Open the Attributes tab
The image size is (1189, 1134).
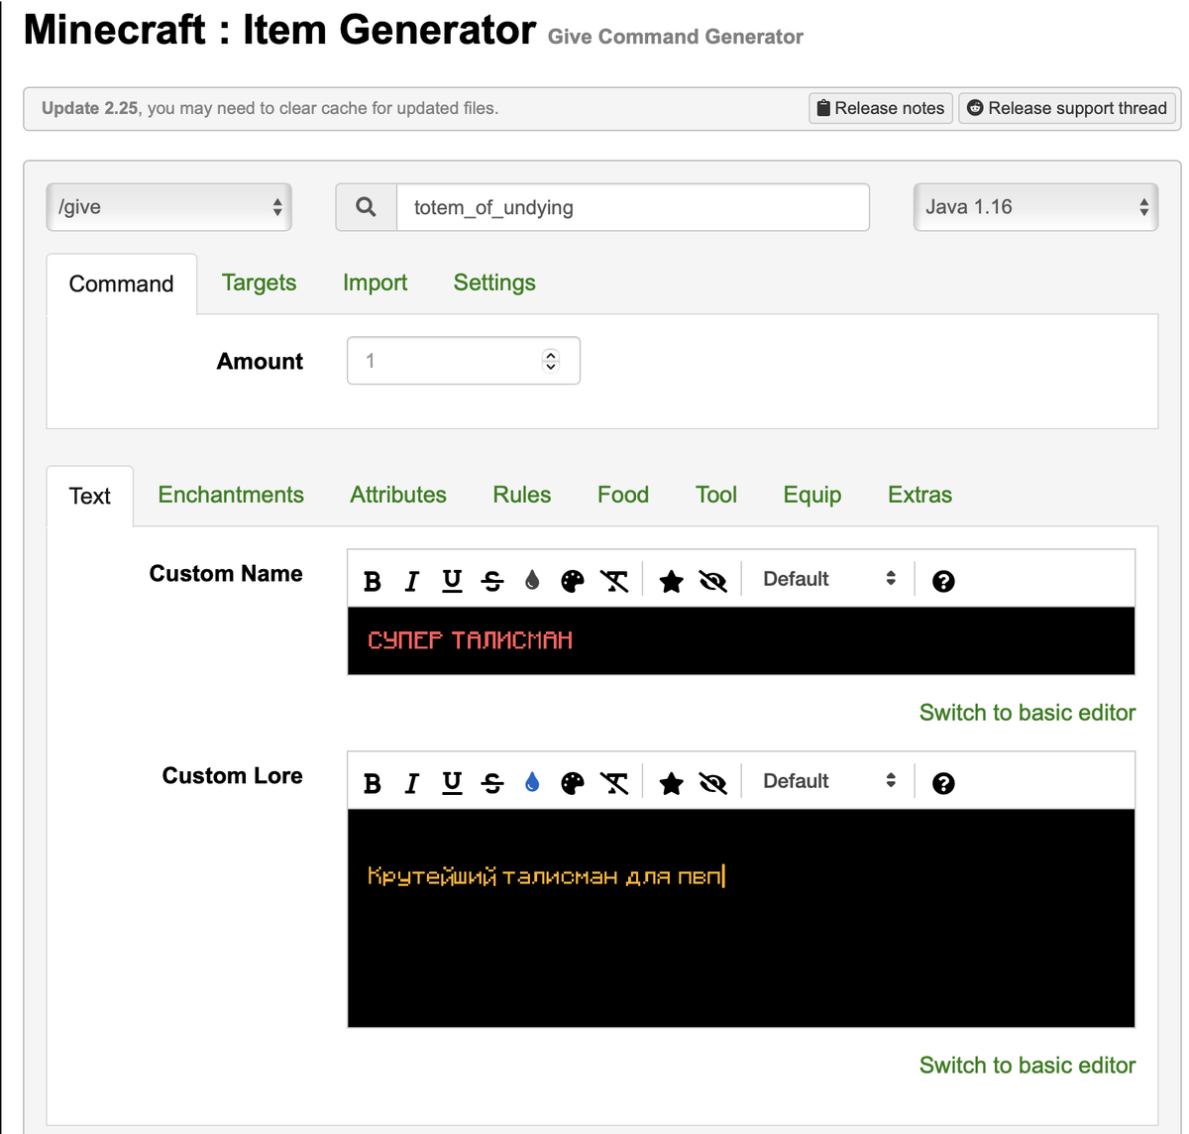pos(398,495)
